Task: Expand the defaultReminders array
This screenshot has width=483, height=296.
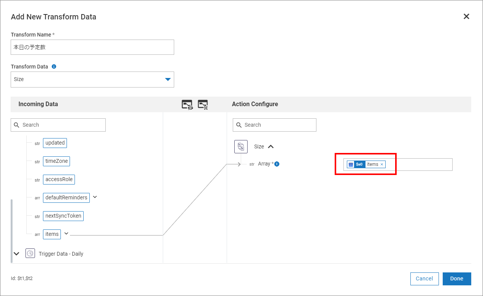Action: 95,197
